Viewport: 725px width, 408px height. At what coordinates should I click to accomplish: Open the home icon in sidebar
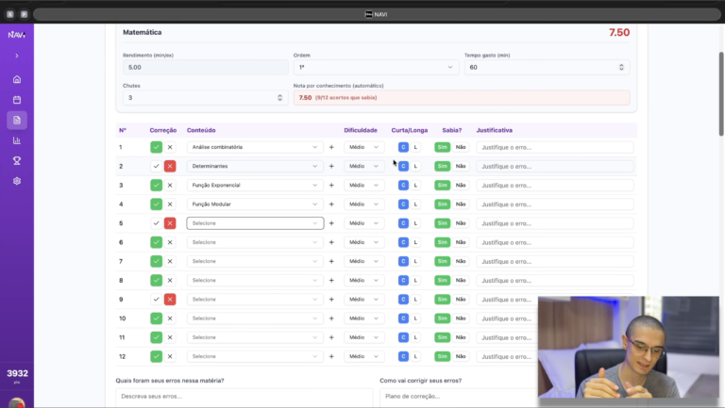(16, 79)
